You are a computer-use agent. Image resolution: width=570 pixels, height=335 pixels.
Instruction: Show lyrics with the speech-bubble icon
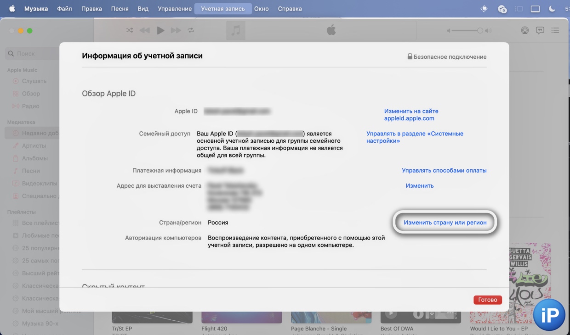(x=540, y=30)
